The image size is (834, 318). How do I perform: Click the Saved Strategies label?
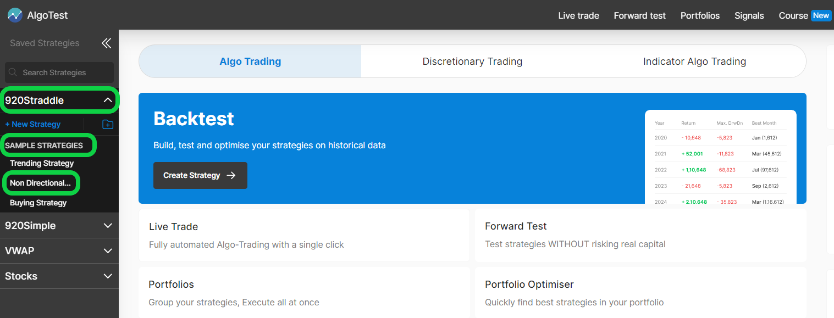[45, 43]
